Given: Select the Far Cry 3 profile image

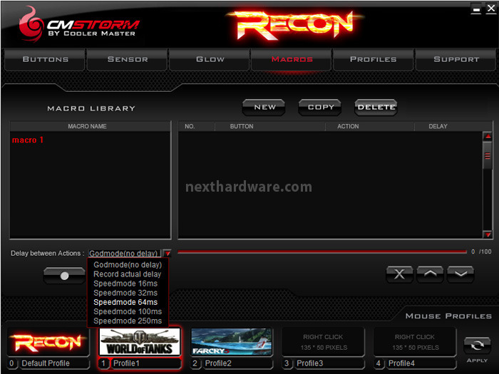Looking at the screenshot, I should [232, 342].
